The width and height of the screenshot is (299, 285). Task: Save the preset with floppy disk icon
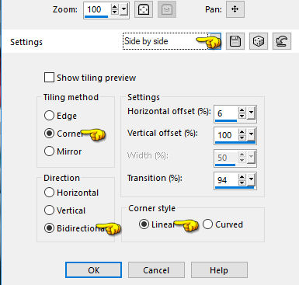click(235, 41)
